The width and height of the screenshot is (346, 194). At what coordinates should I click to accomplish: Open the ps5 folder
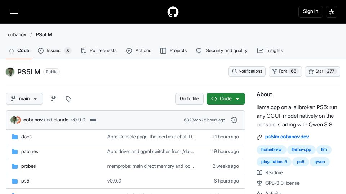point(25,181)
